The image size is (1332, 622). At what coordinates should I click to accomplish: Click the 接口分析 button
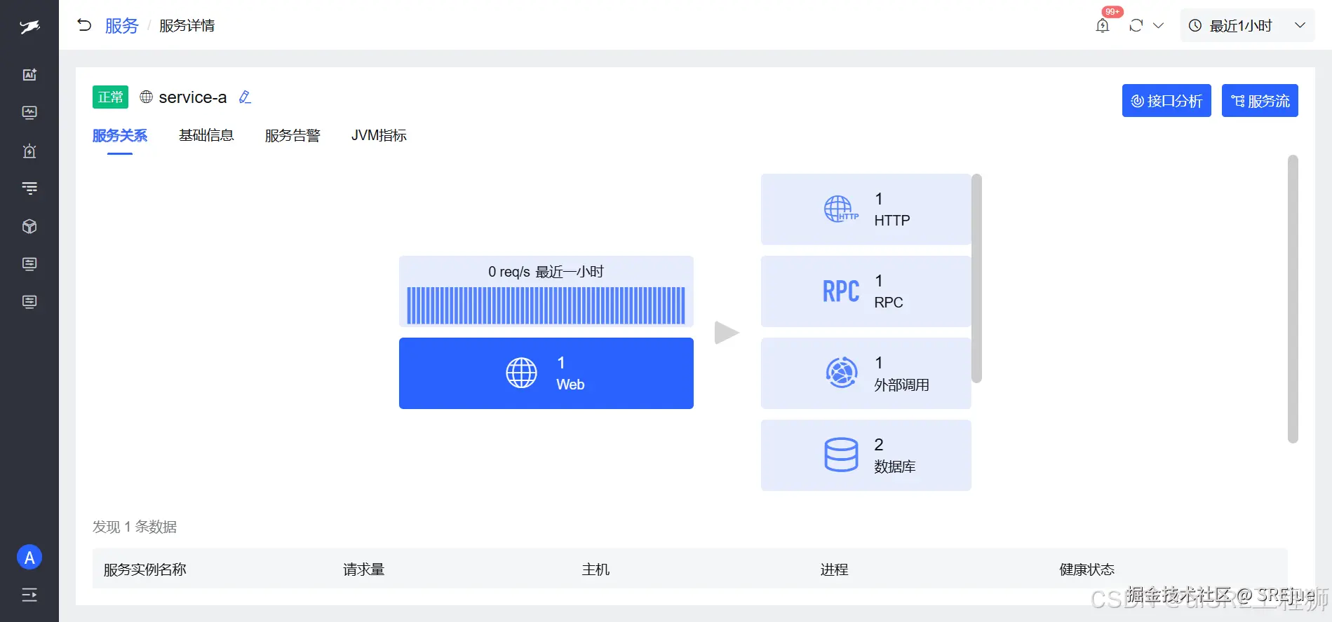pyautogui.click(x=1166, y=101)
